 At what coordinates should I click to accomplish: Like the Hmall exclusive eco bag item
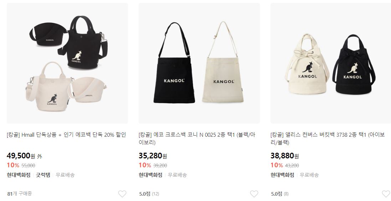[122, 194]
